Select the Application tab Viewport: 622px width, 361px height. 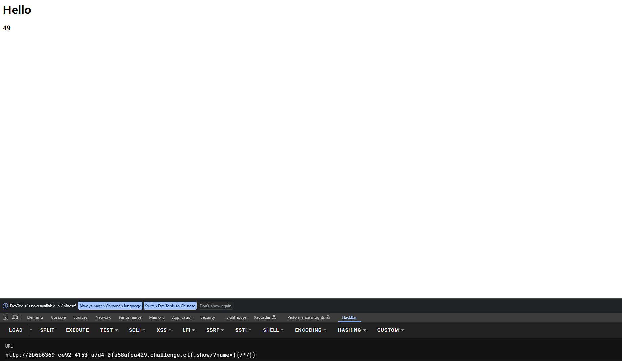click(x=182, y=317)
